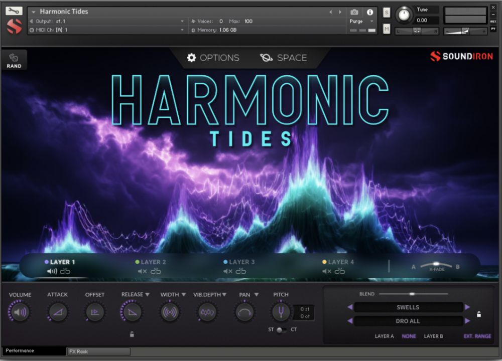Click the Attack knob icon

point(57,313)
